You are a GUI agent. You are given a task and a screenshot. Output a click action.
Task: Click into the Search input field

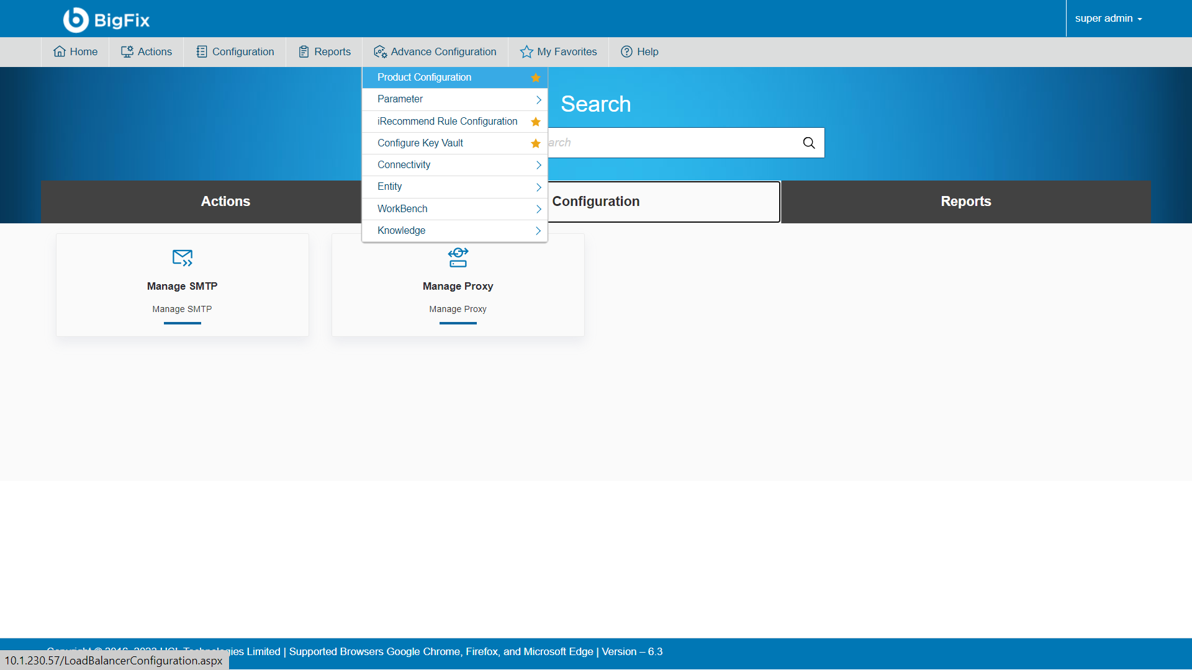pyautogui.click(x=670, y=143)
